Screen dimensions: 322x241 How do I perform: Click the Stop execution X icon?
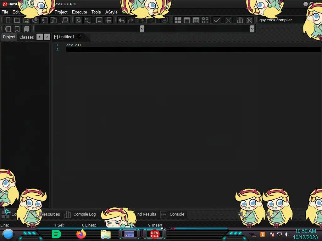[x=228, y=20]
